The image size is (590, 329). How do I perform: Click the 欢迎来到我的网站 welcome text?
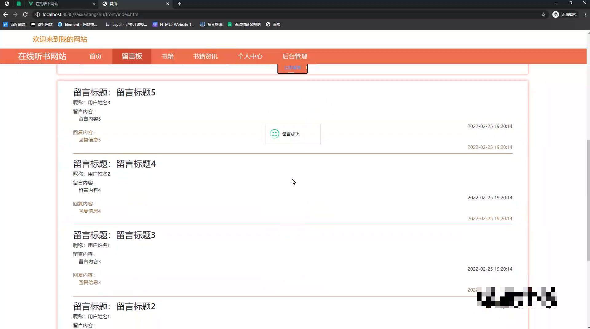point(60,39)
